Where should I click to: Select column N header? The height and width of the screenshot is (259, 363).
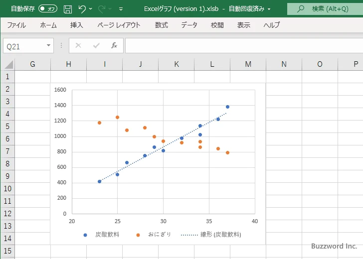[284, 64]
